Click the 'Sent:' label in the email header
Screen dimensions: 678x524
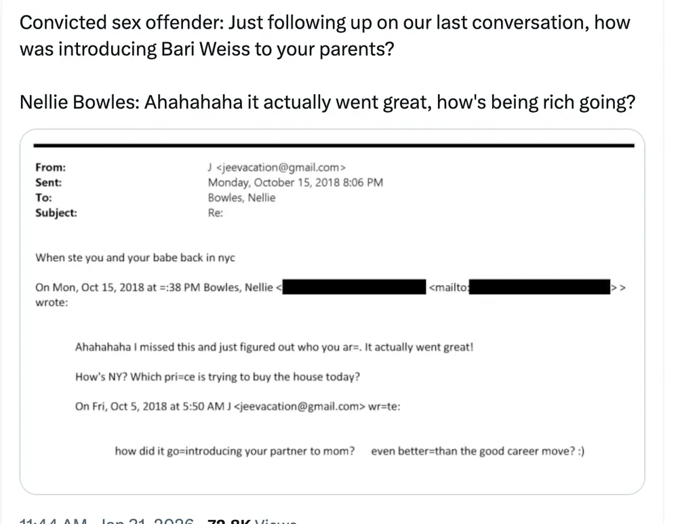48,183
